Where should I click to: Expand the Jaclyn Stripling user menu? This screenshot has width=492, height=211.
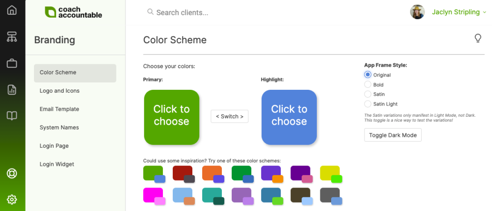(x=455, y=12)
